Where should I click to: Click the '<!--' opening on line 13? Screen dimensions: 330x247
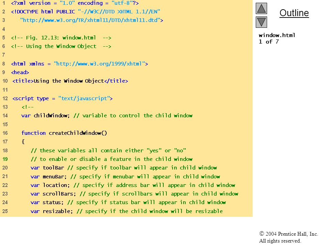[27, 107]
